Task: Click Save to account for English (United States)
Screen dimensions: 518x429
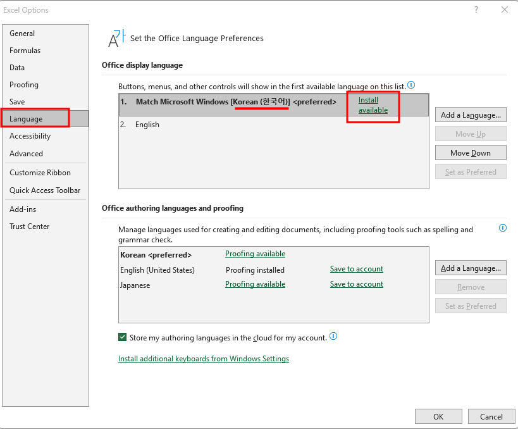Action: pyautogui.click(x=357, y=269)
